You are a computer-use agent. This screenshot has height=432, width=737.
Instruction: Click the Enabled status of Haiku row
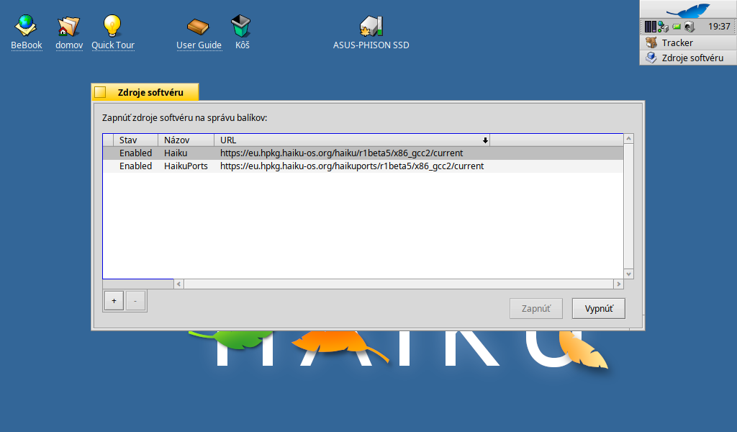pos(135,153)
